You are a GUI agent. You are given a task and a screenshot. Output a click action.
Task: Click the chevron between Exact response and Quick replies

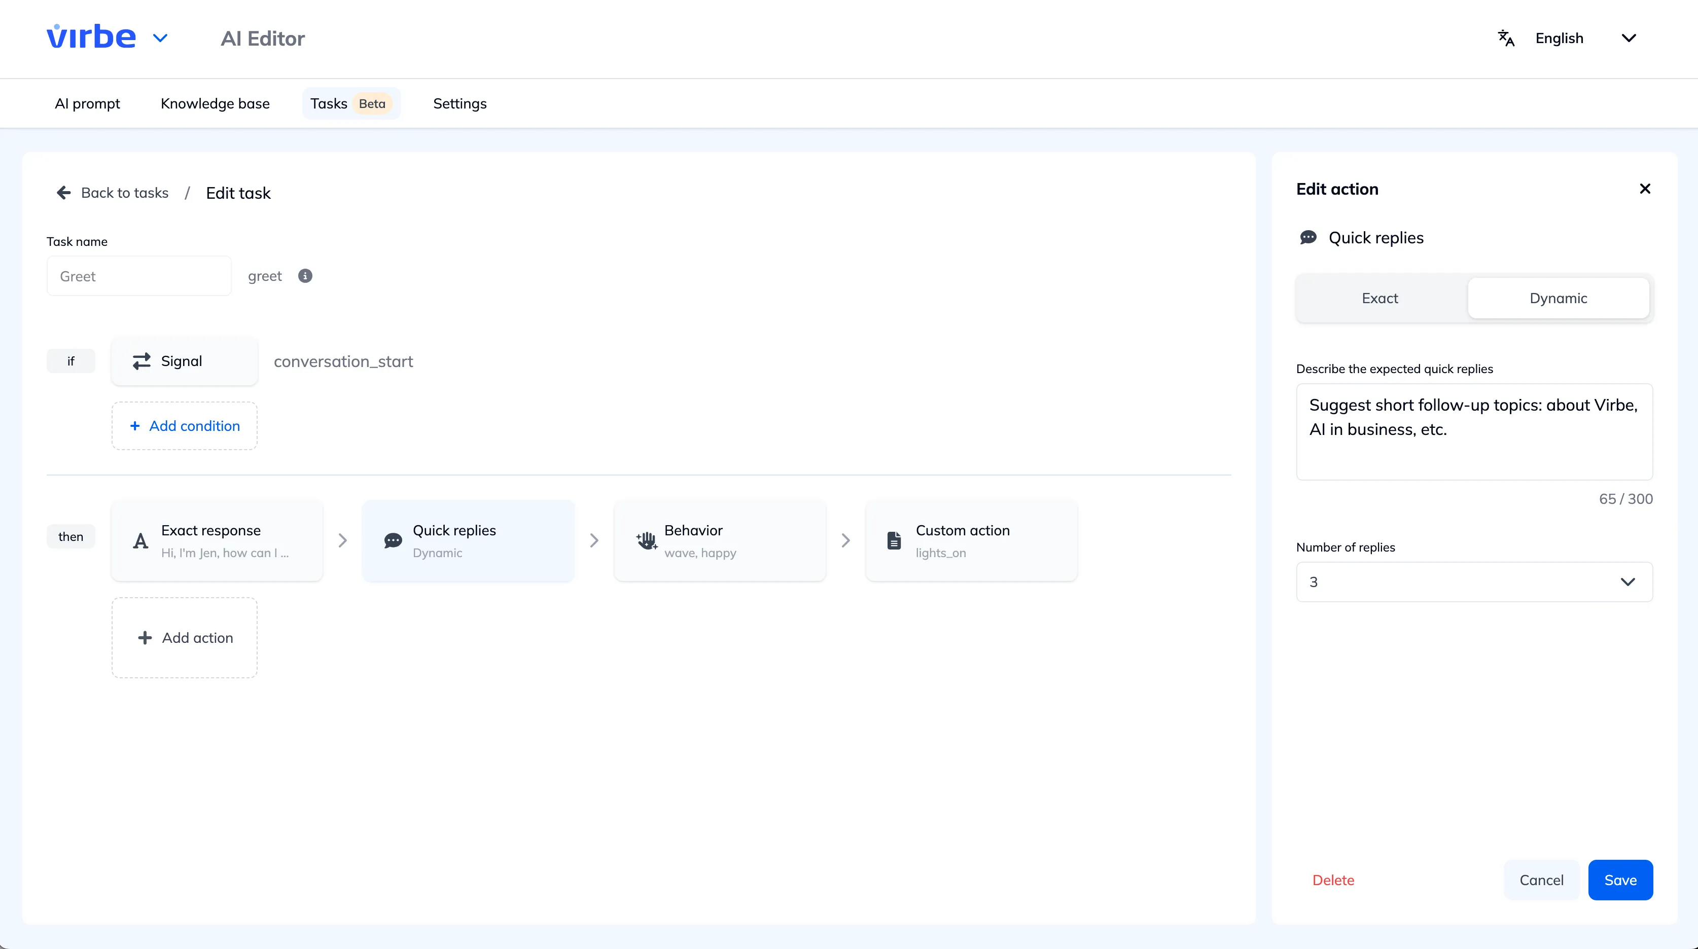343,540
